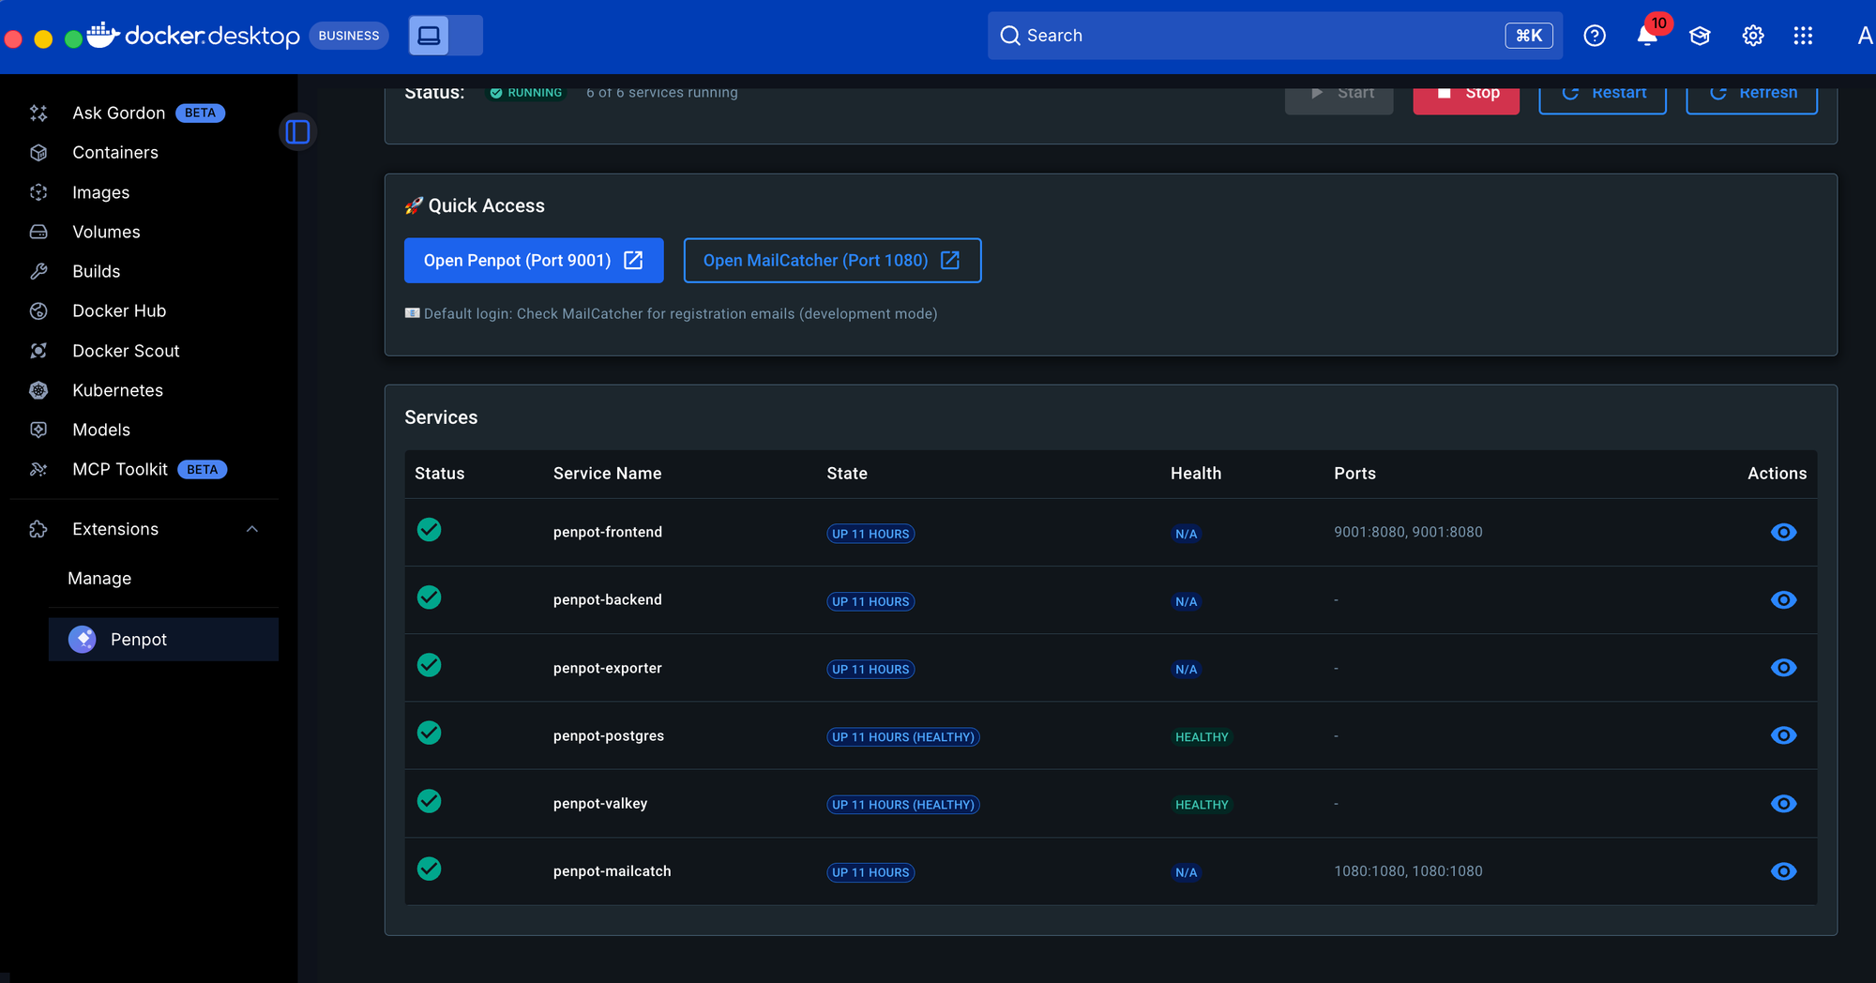
Task: Click the Docker whale logo
Action: tap(103, 36)
